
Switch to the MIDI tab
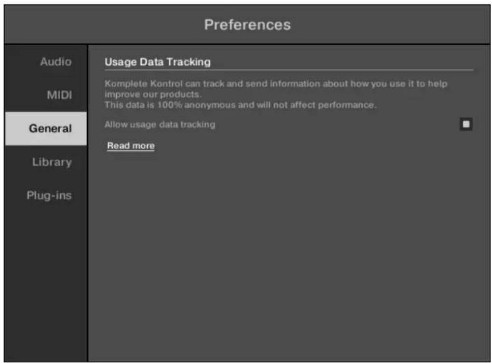60,96
